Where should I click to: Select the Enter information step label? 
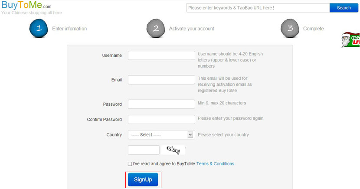tap(69, 29)
